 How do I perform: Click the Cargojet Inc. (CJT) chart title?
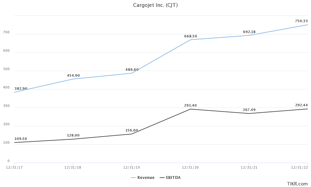point(155,5)
